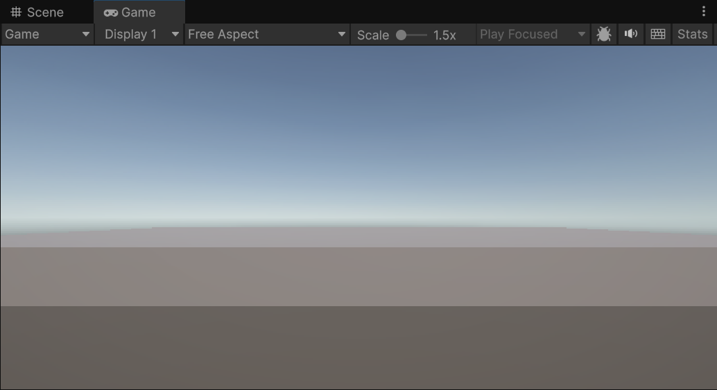Click the arrow beside Display 1
The image size is (717, 390).
tap(175, 34)
